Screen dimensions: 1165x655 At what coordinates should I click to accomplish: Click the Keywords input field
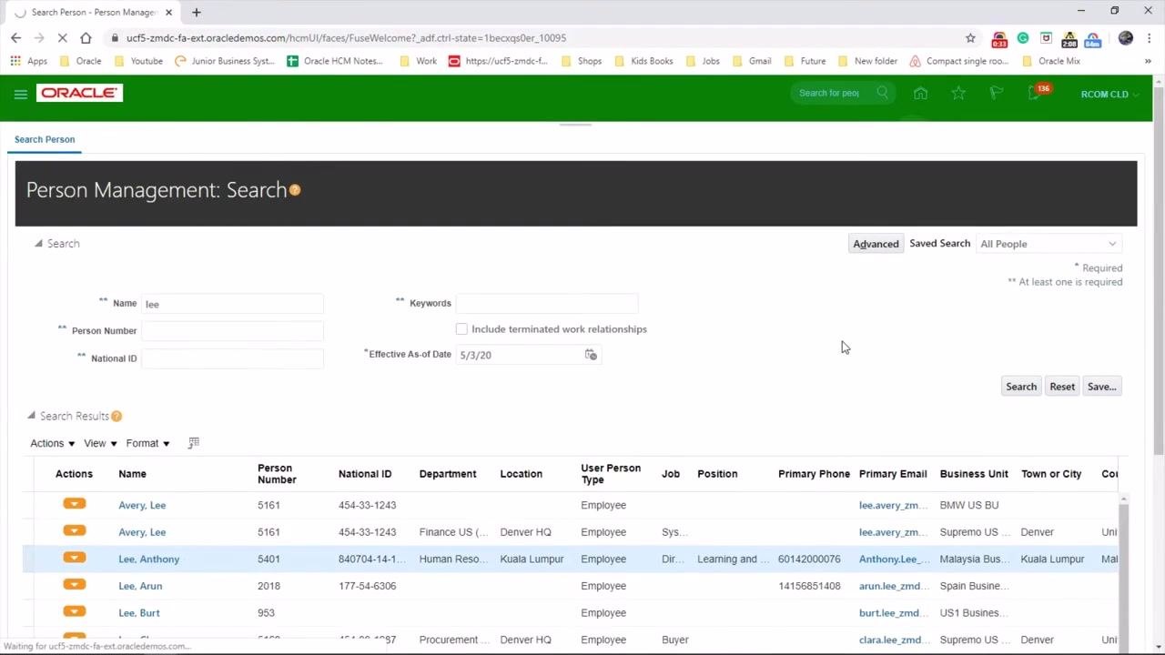[547, 303]
